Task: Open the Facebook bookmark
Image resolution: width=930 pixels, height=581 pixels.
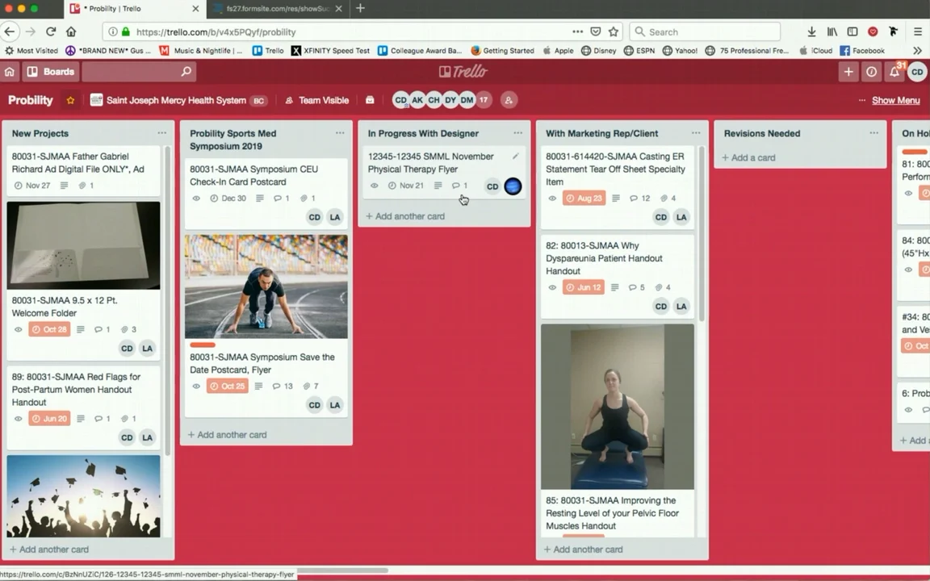Action: point(862,50)
